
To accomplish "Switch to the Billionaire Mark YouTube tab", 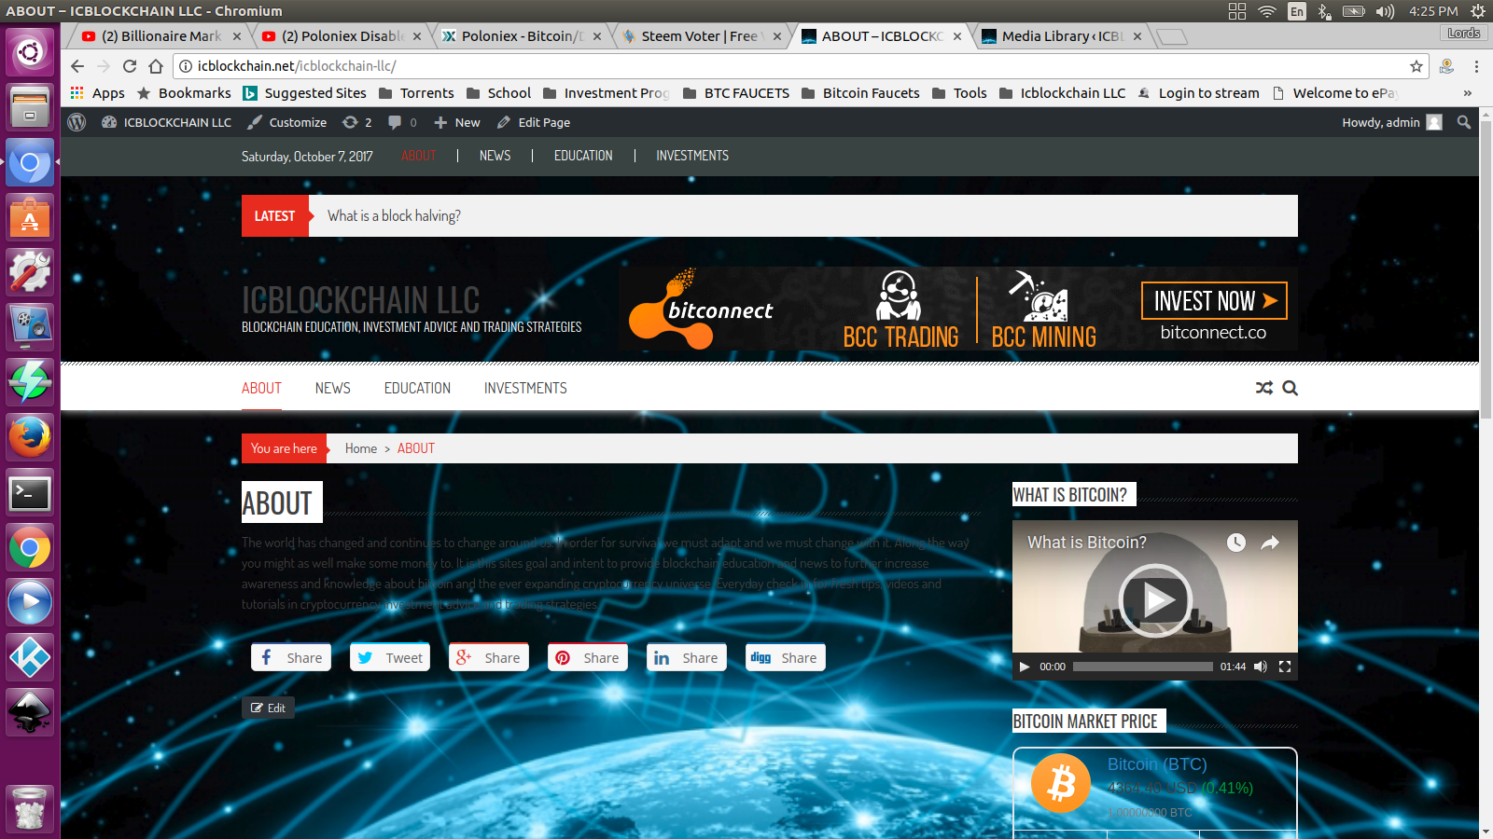I will [160, 36].
